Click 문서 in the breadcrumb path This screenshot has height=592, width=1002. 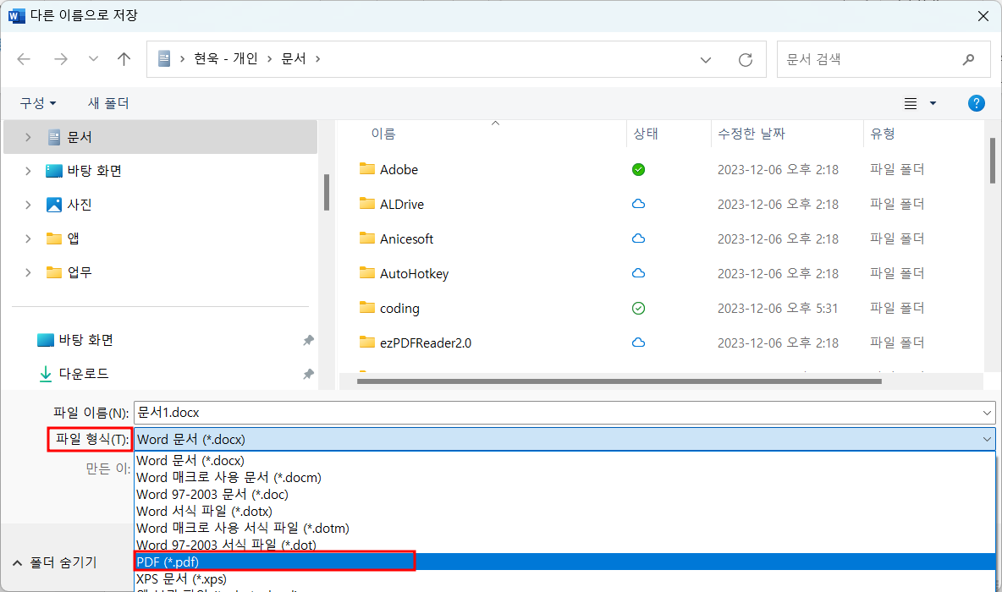[x=295, y=58]
